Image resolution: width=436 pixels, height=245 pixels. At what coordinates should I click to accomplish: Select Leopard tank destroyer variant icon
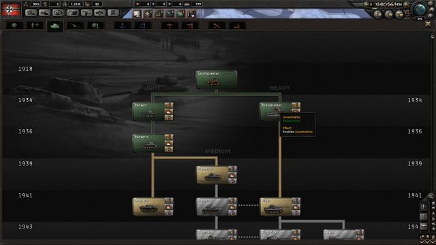[x=169, y=201]
